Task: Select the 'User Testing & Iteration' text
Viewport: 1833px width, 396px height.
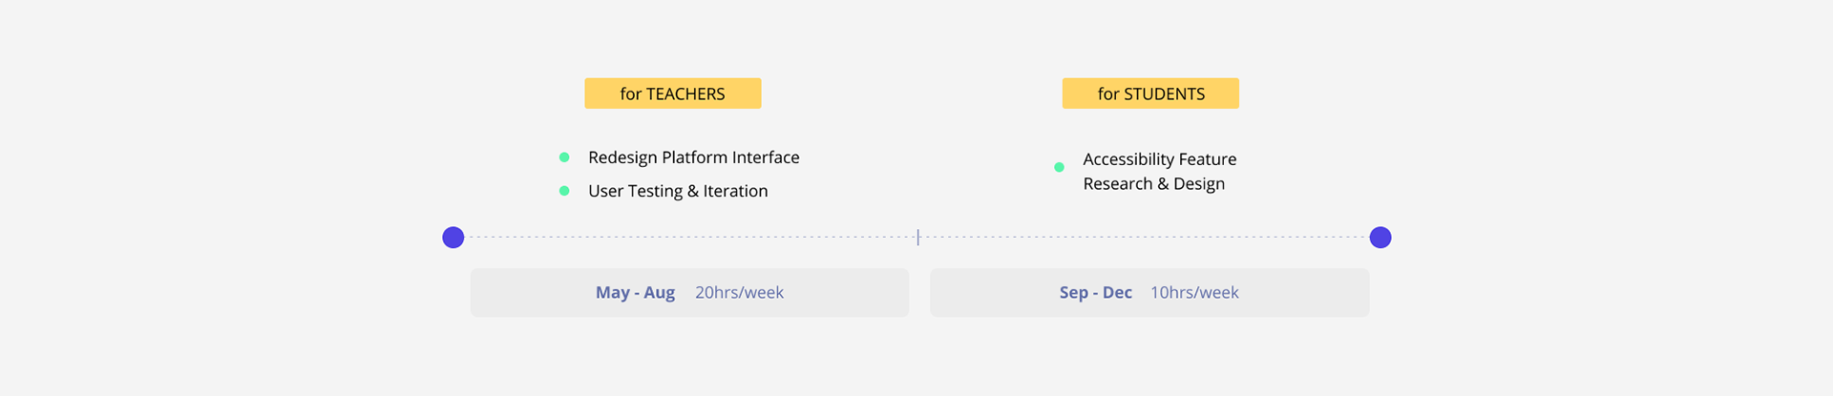Action: pyautogui.click(x=678, y=191)
